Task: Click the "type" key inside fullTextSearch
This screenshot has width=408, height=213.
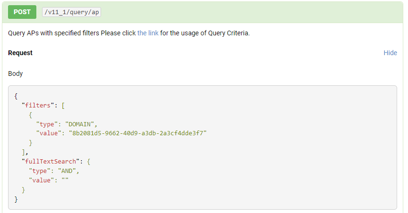Action: (40, 171)
